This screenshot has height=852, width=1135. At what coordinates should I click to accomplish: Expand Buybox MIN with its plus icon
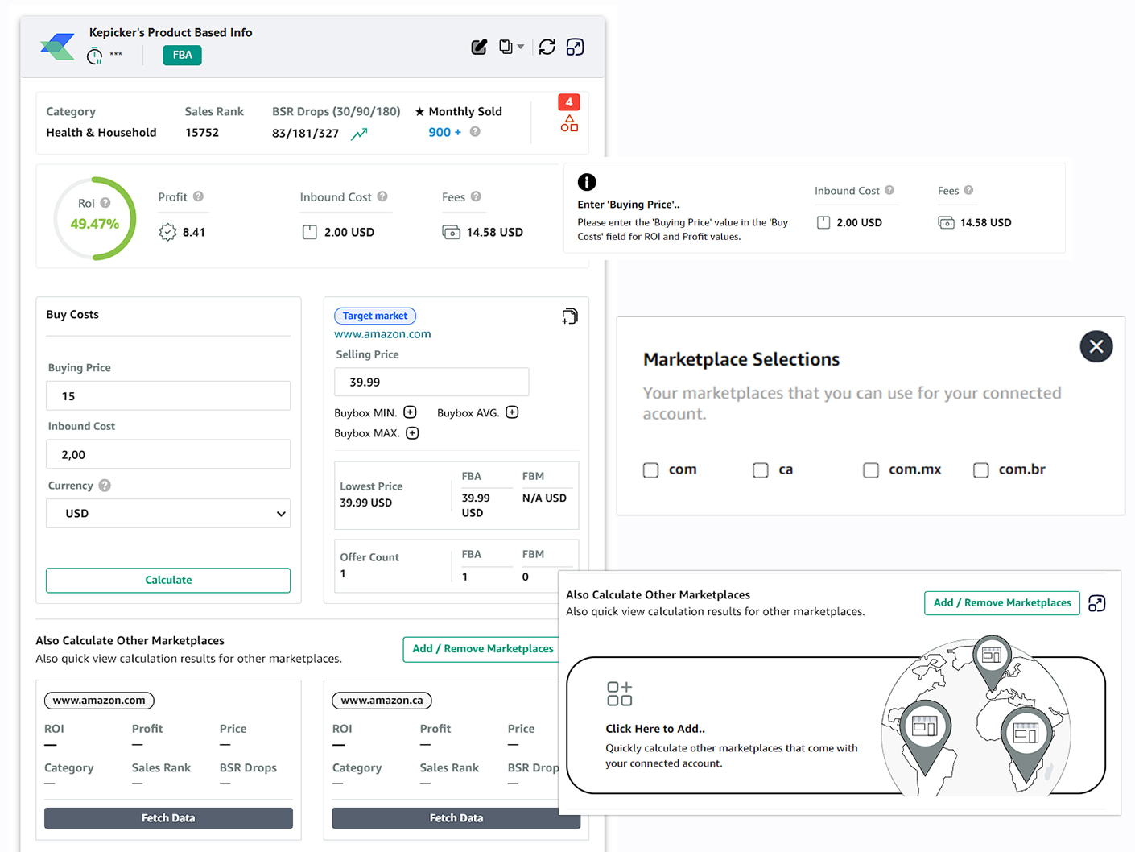[410, 412]
